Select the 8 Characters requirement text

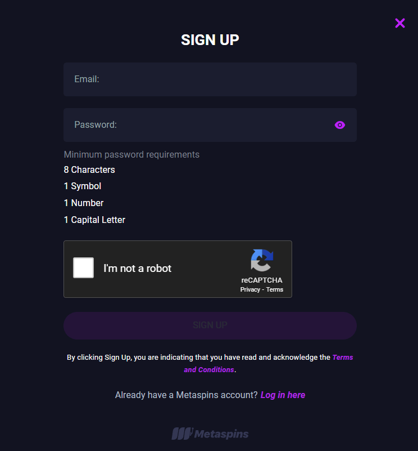point(89,169)
